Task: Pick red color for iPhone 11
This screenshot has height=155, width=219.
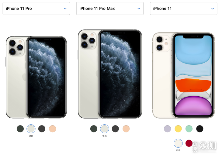Action: point(189,143)
